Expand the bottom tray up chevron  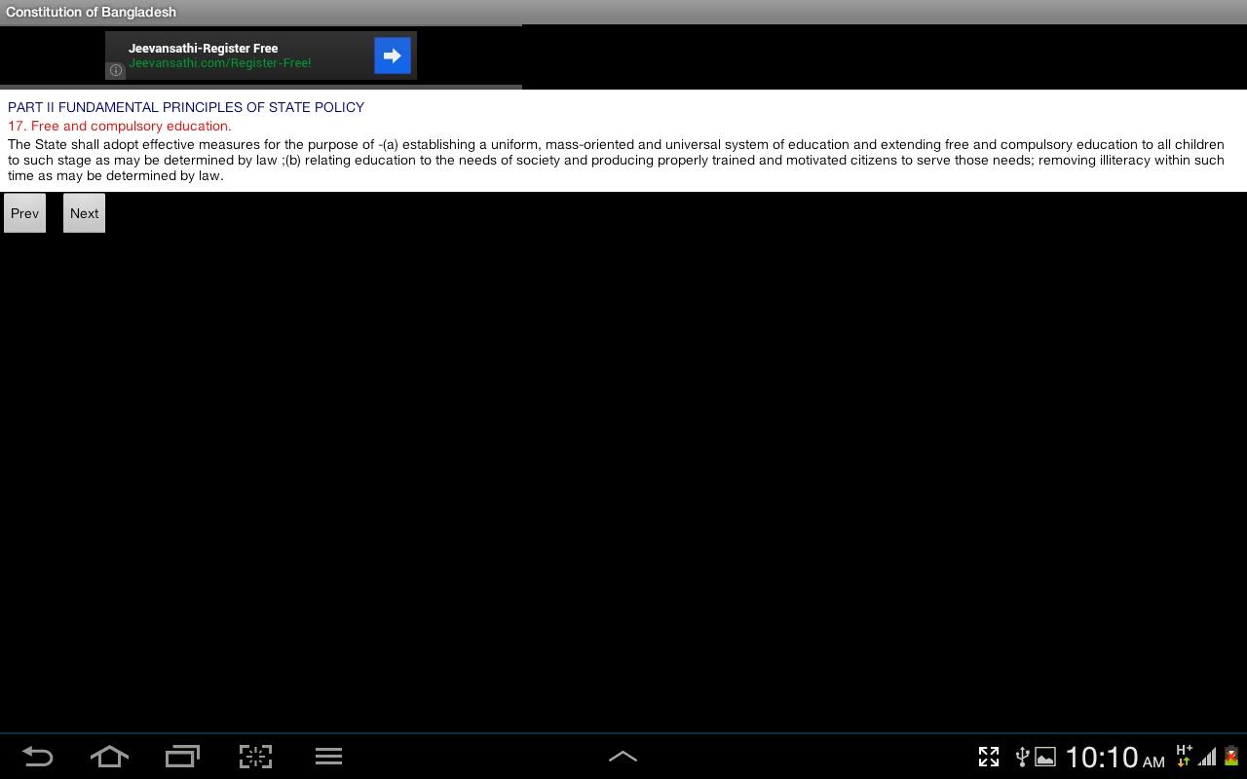pos(623,757)
